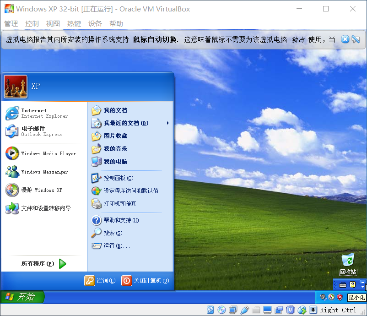Expand 所有程序 with the green arrow
The height and width of the screenshot is (316, 367).
click(63, 264)
